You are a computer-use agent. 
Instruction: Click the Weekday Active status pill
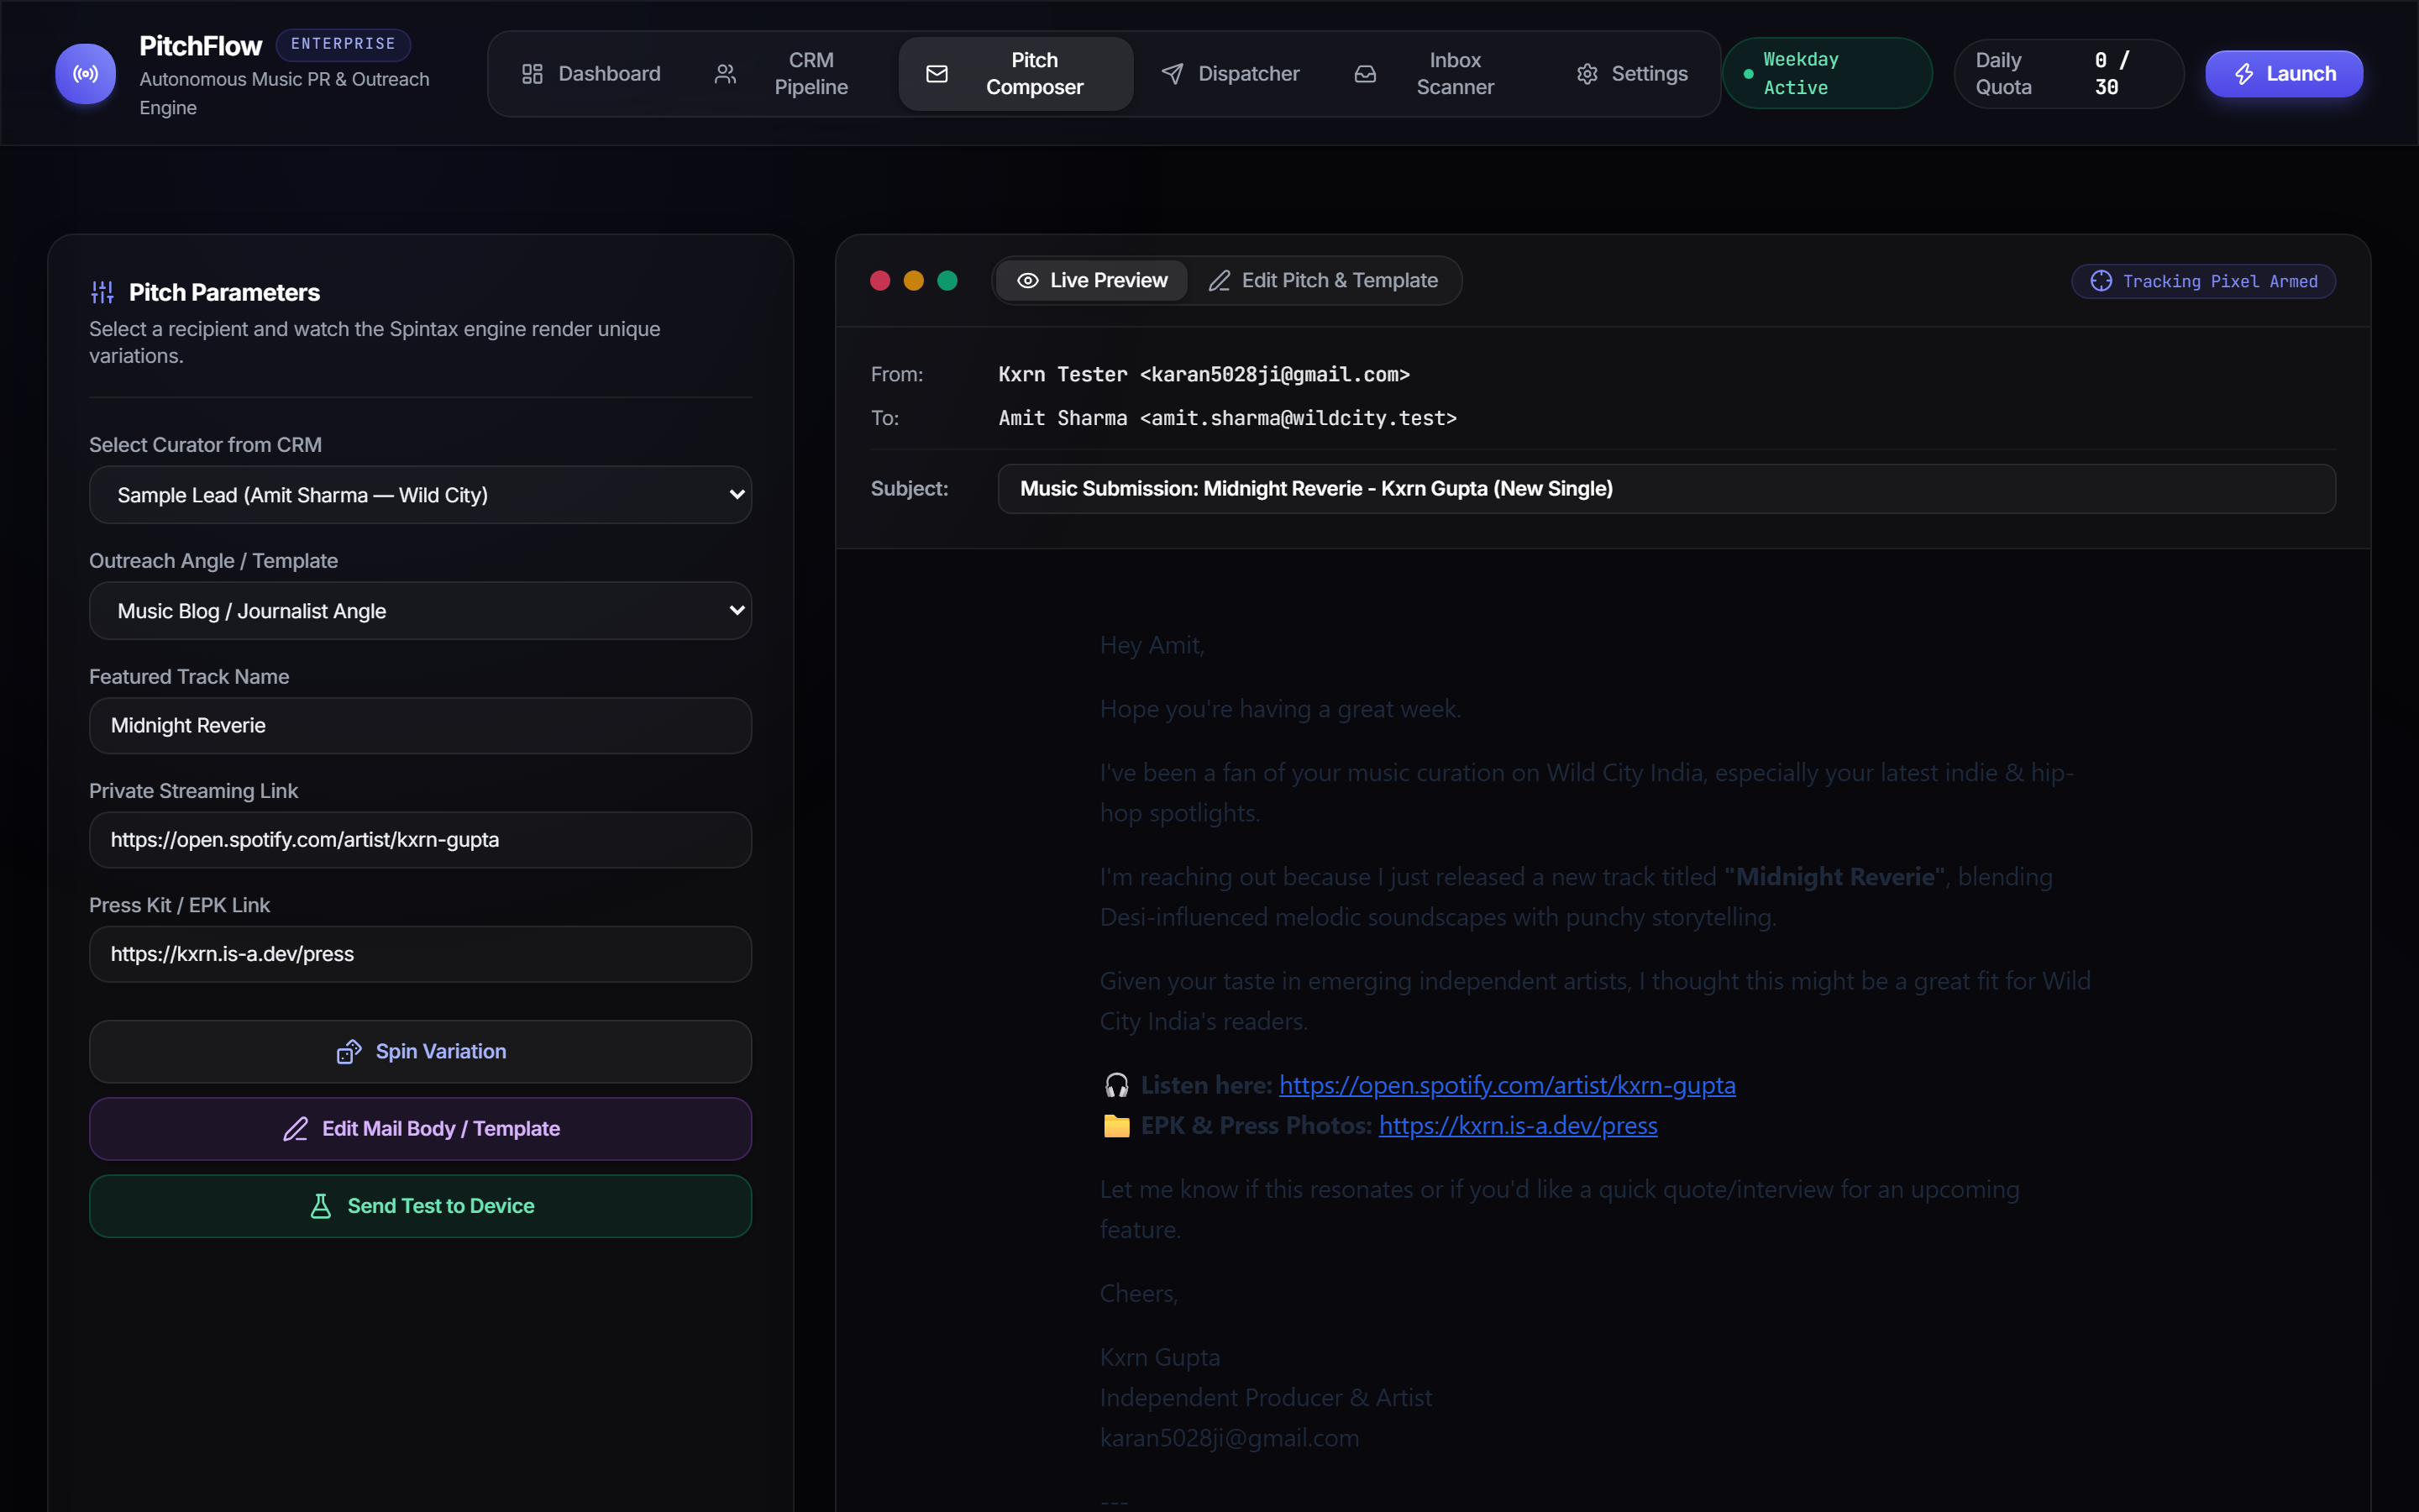1827,74
